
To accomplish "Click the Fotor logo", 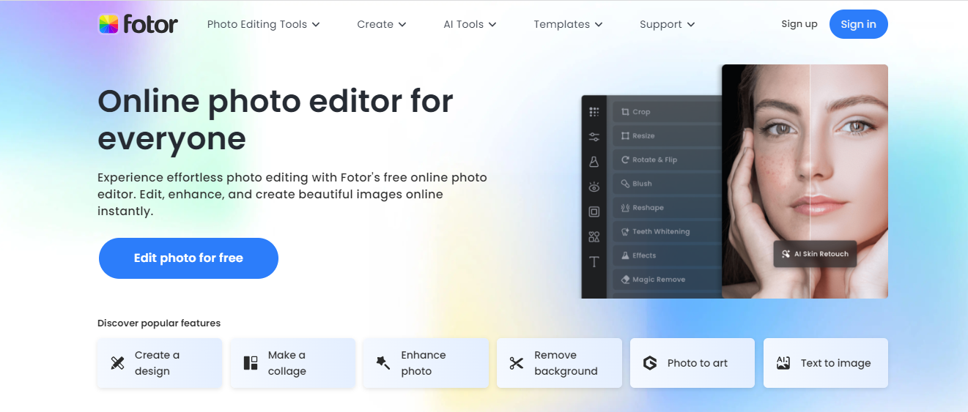I will 138,24.
